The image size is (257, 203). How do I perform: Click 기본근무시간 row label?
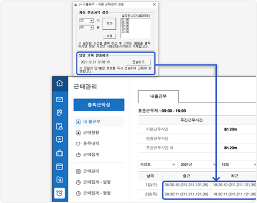(x=157, y=129)
